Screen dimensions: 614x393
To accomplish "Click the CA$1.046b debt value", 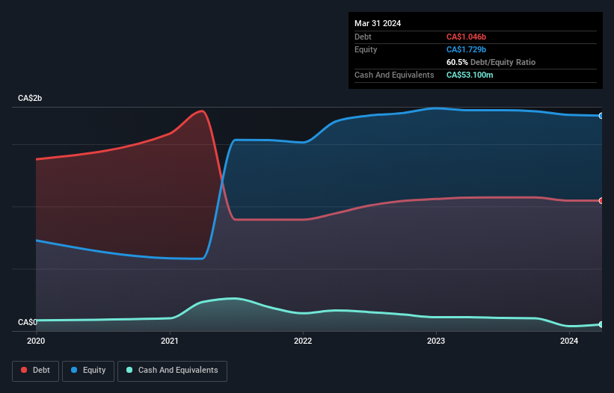I will (467, 37).
